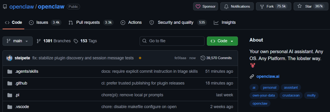The image size is (330, 112).
Task: View the 153 Tags link
Action: (85, 41)
